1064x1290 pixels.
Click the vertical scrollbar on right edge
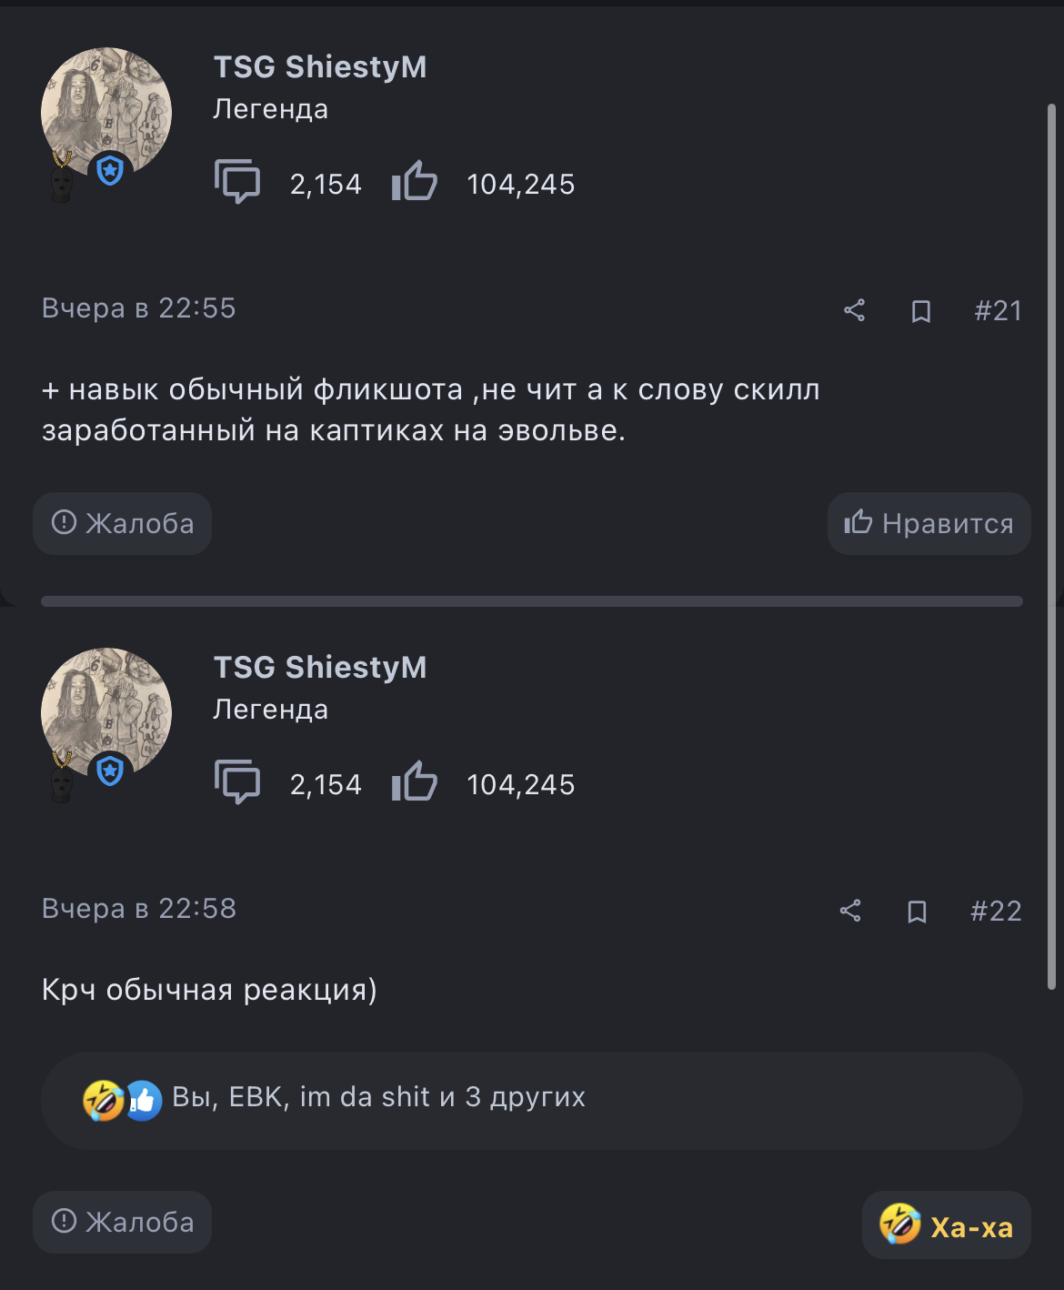pos(1051,546)
